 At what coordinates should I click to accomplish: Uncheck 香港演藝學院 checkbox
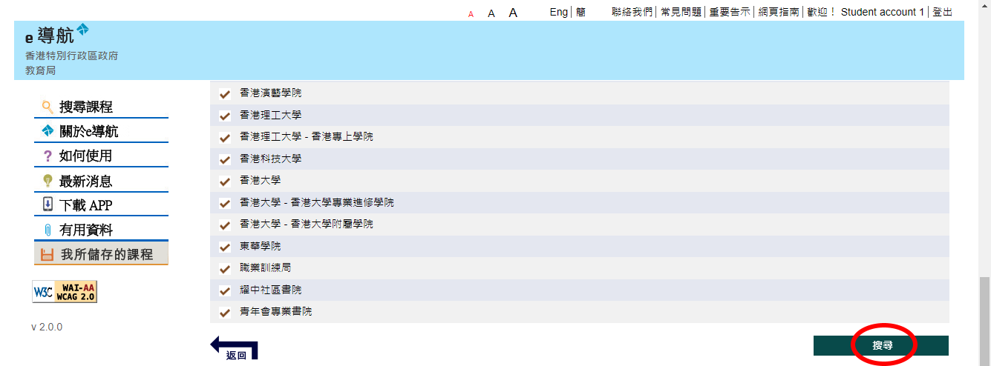224,94
